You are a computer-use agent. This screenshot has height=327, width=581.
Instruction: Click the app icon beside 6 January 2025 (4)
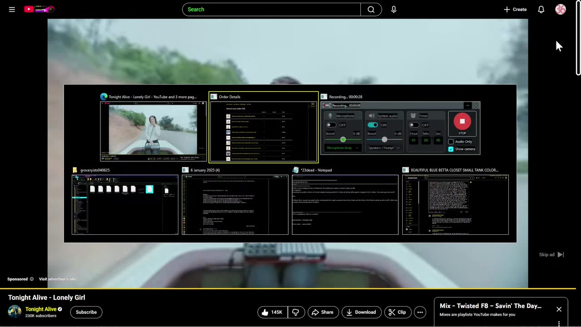point(185,170)
